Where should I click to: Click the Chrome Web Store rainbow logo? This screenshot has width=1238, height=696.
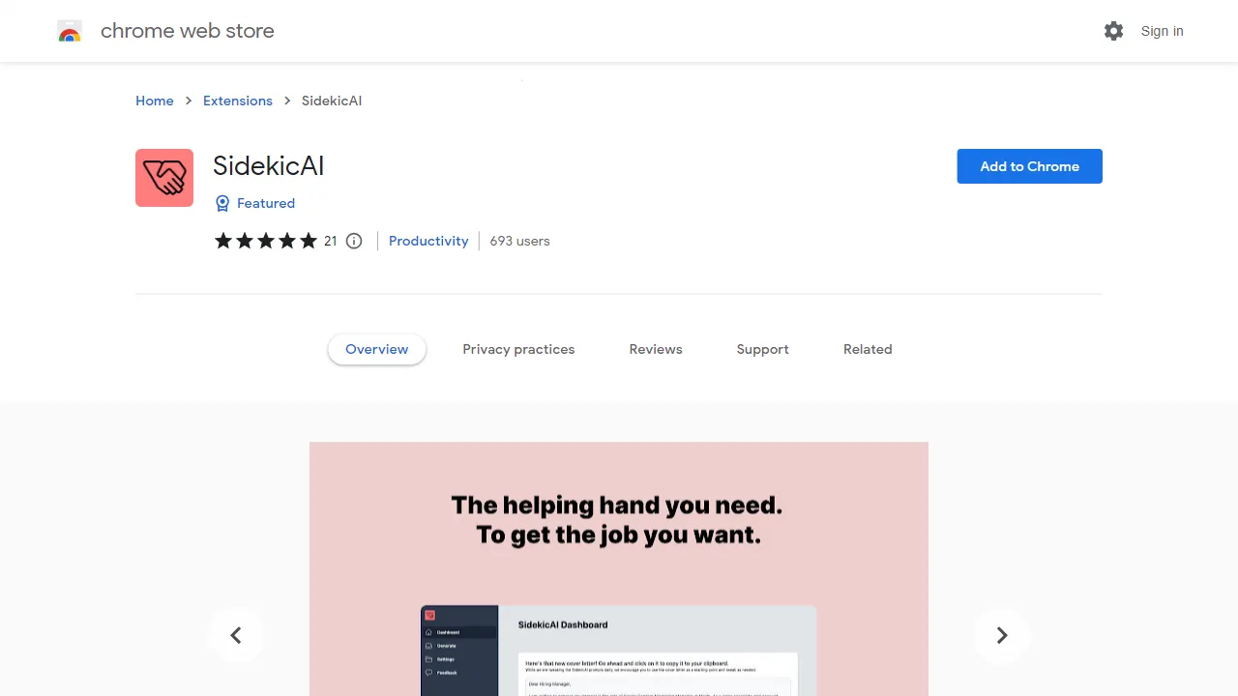(x=70, y=31)
